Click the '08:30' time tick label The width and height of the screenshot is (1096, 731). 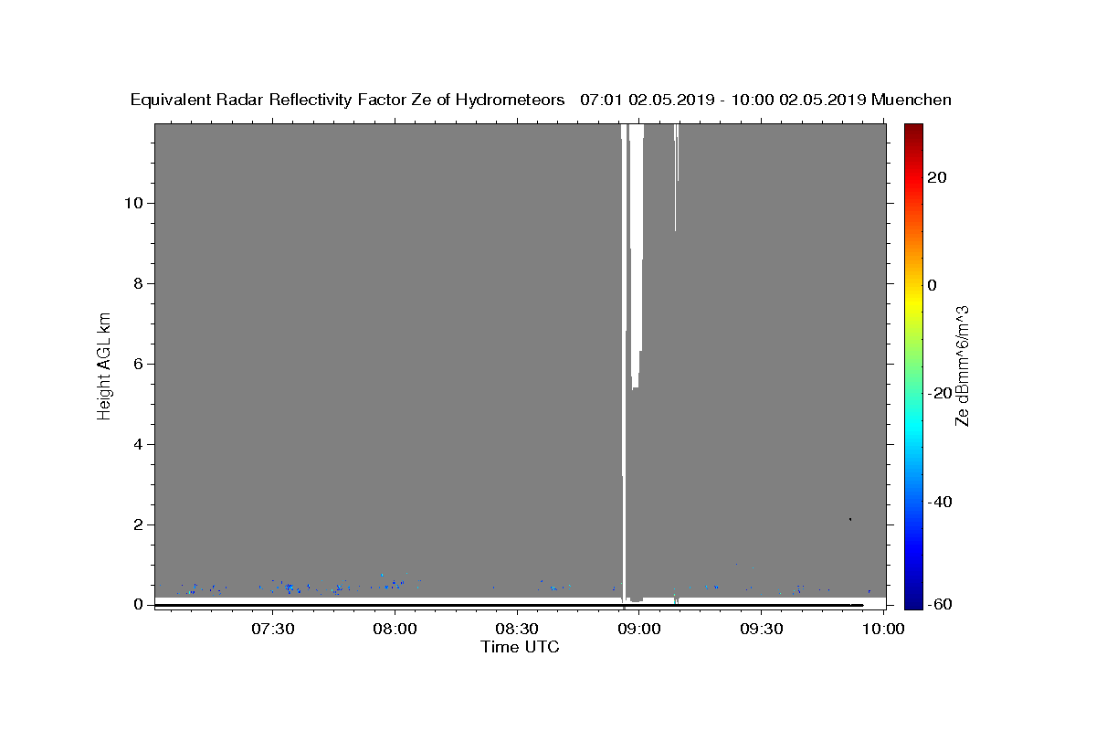517,629
